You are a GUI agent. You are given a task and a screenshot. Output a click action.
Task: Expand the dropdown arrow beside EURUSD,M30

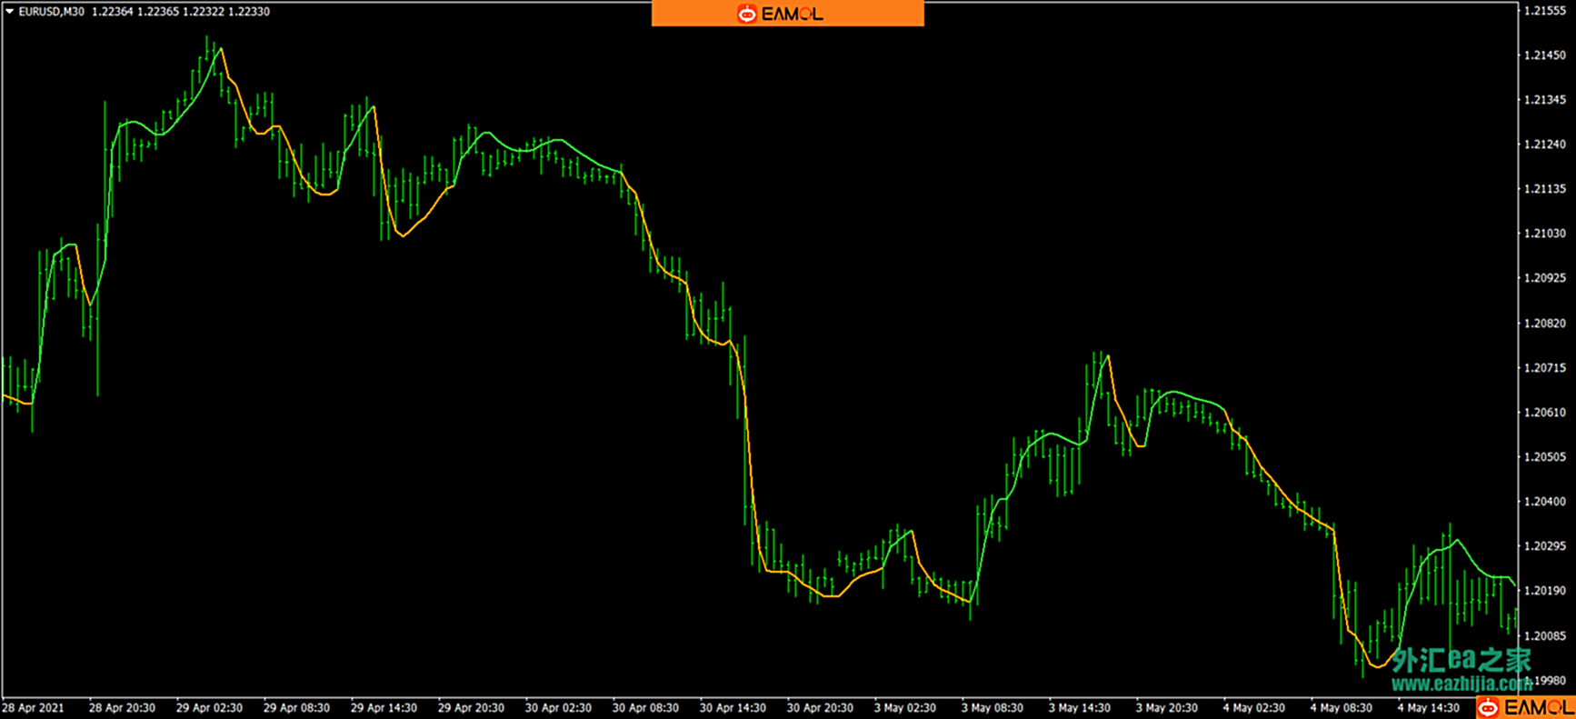pyautogui.click(x=9, y=12)
